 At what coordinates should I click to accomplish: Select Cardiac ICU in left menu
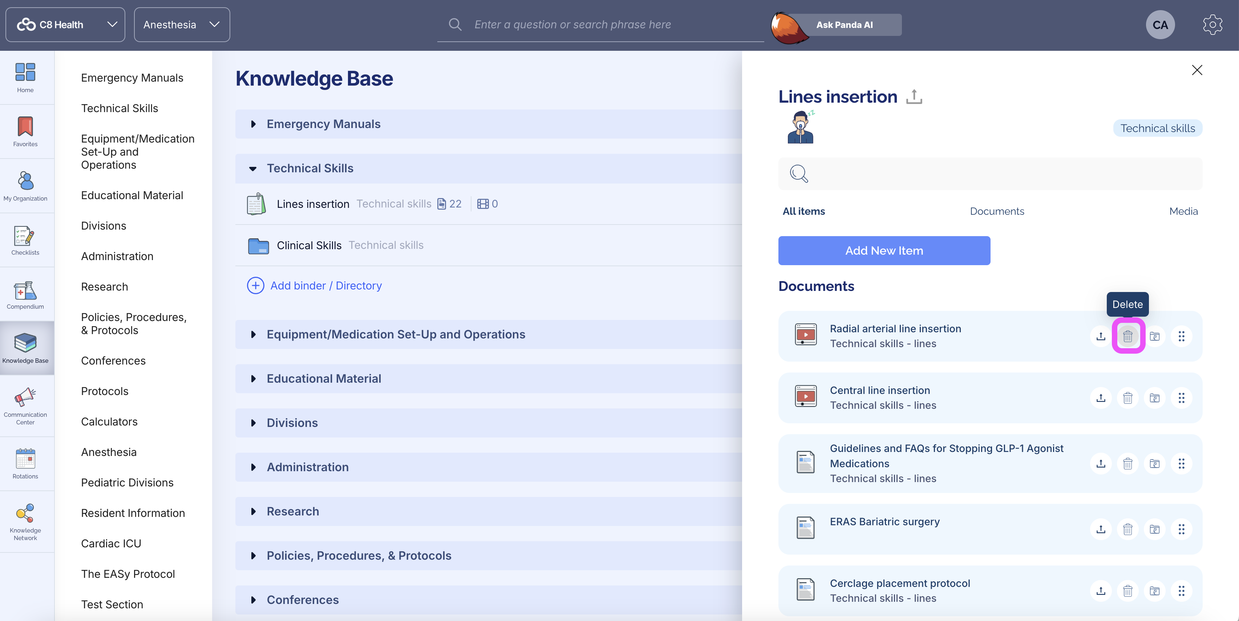point(111,544)
